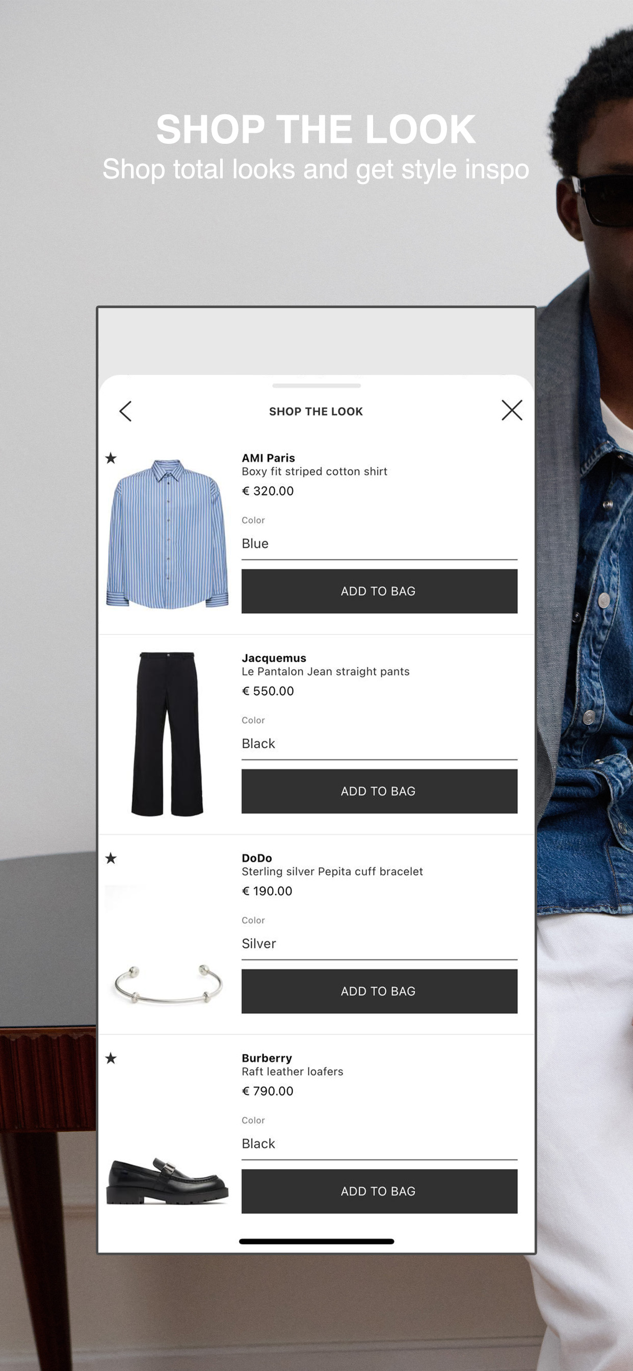
Task: View the silver cuff bracelet image
Action: (168, 984)
